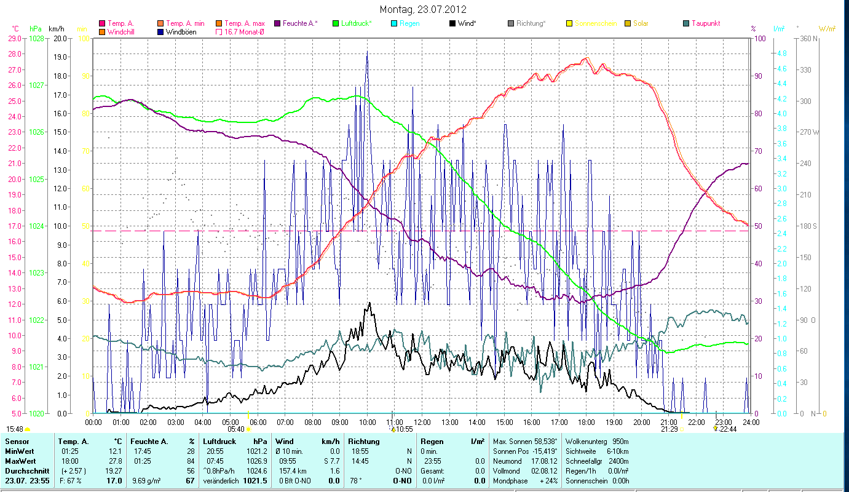Click the marker icon next to 10:55
The height and width of the screenshot is (492, 849).
coord(393,429)
